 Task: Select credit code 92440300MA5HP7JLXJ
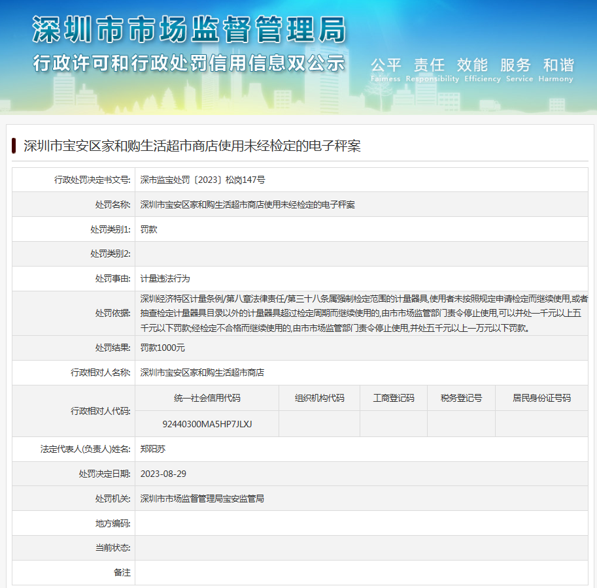207,424
